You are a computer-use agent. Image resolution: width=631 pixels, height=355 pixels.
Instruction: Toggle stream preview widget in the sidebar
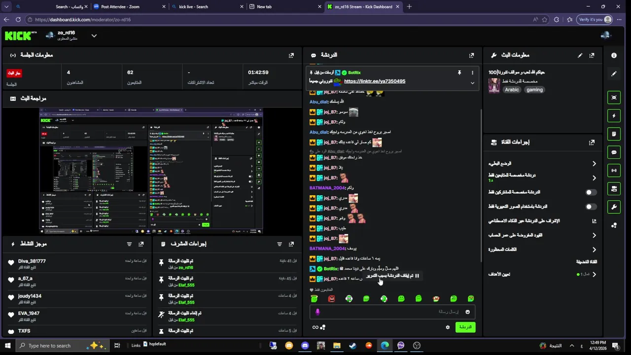[614, 97]
